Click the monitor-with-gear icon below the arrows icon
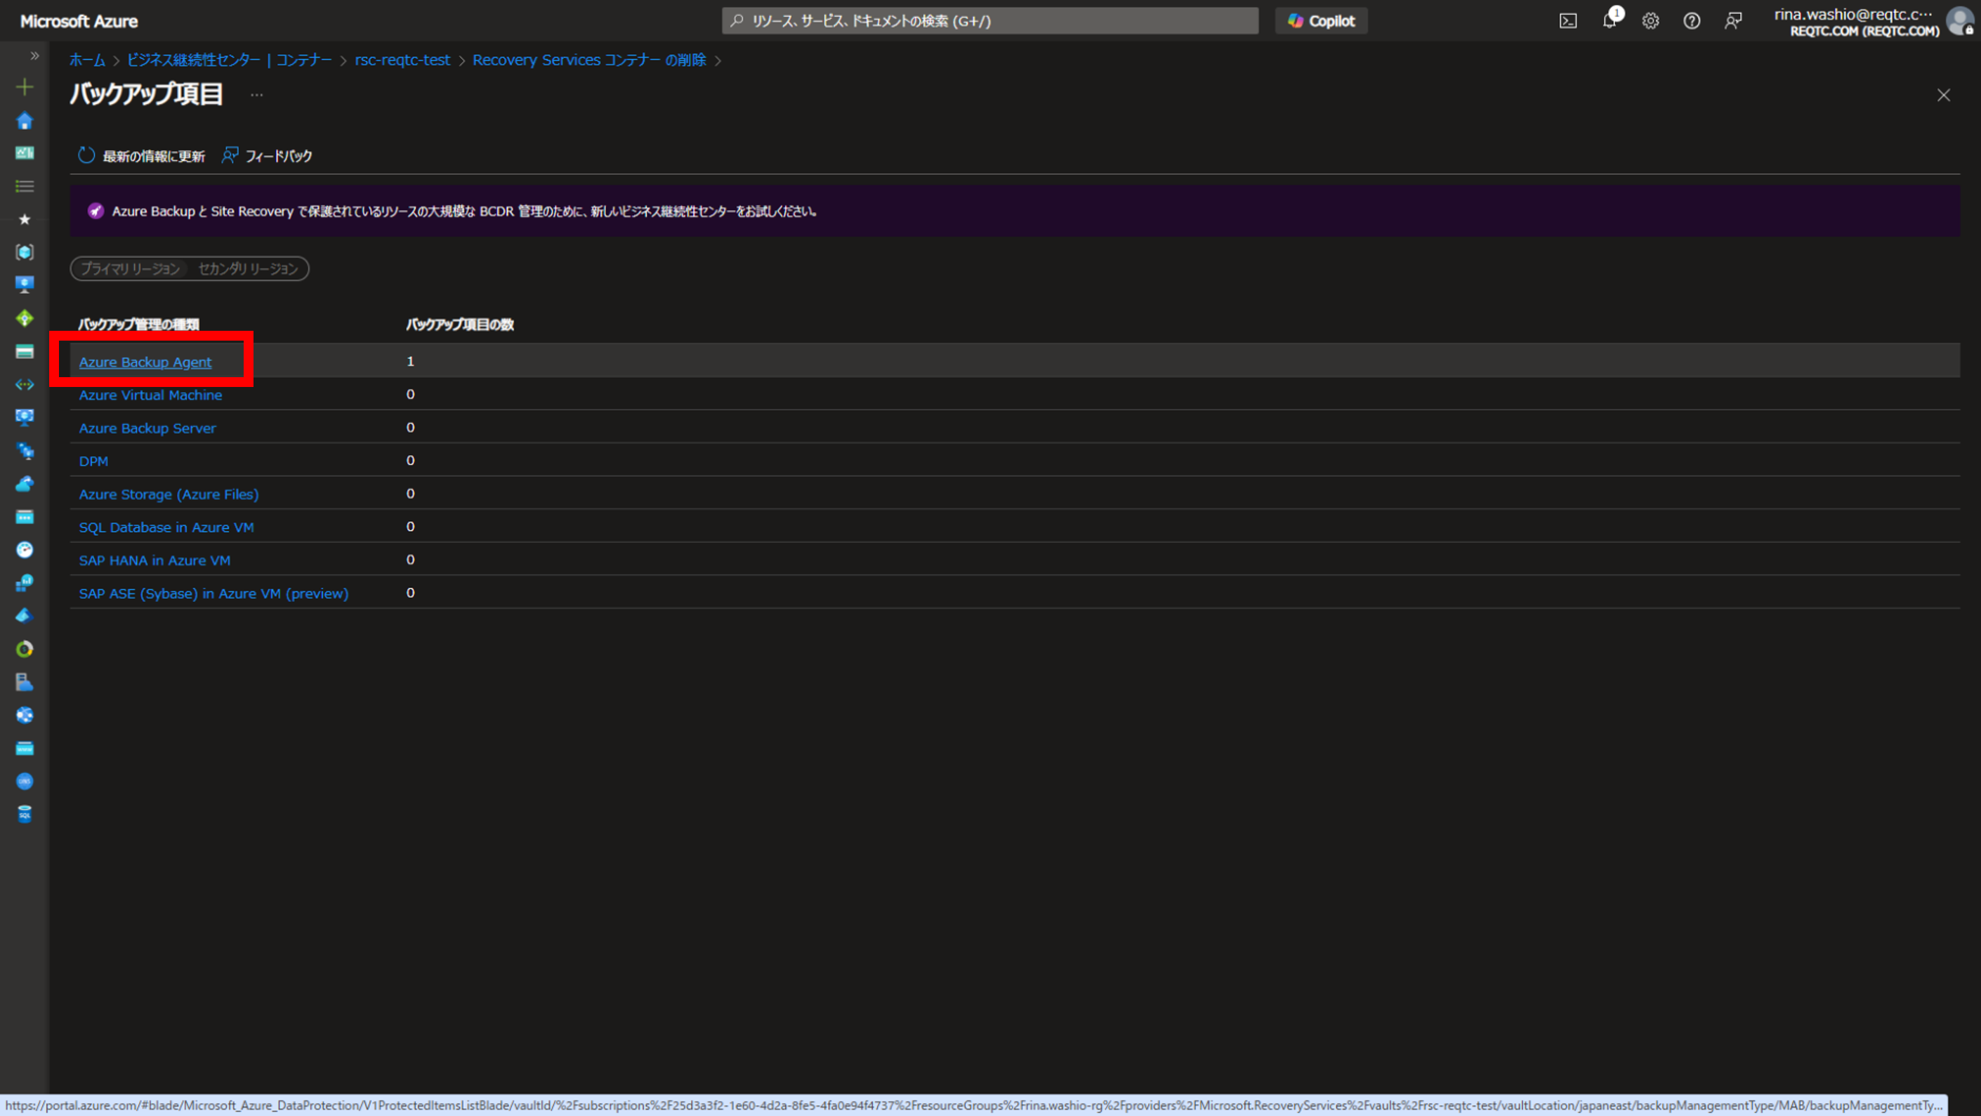Image resolution: width=1981 pixels, height=1116 pixels. point(25,418)
